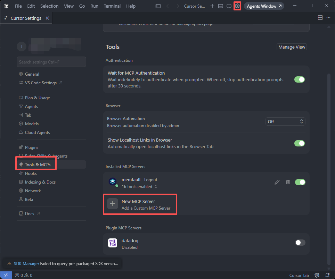The height and width of the screenshot is (279, 335).
Task: Click the forward navigation arrow
Action: [177, 6]
